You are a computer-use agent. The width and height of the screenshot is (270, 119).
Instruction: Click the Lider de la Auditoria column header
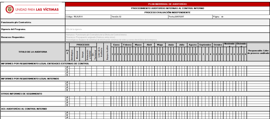(x=100, y=52)
